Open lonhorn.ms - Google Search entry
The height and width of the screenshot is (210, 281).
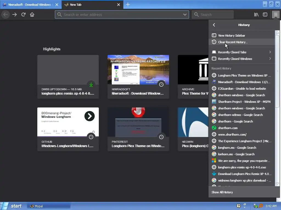click(x=242, y=154)
